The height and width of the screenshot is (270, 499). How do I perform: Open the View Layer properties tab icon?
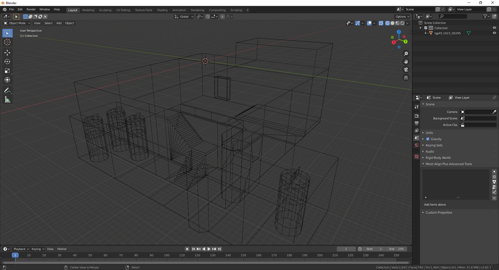[416, 130]
